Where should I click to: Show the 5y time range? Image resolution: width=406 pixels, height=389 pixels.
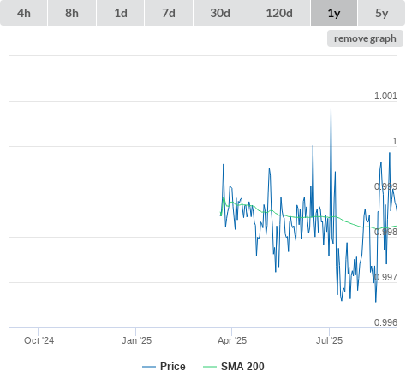[382, 13]
